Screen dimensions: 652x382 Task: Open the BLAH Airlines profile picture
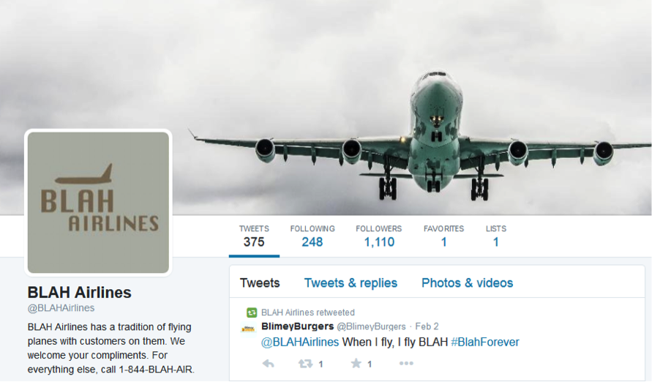99,203
